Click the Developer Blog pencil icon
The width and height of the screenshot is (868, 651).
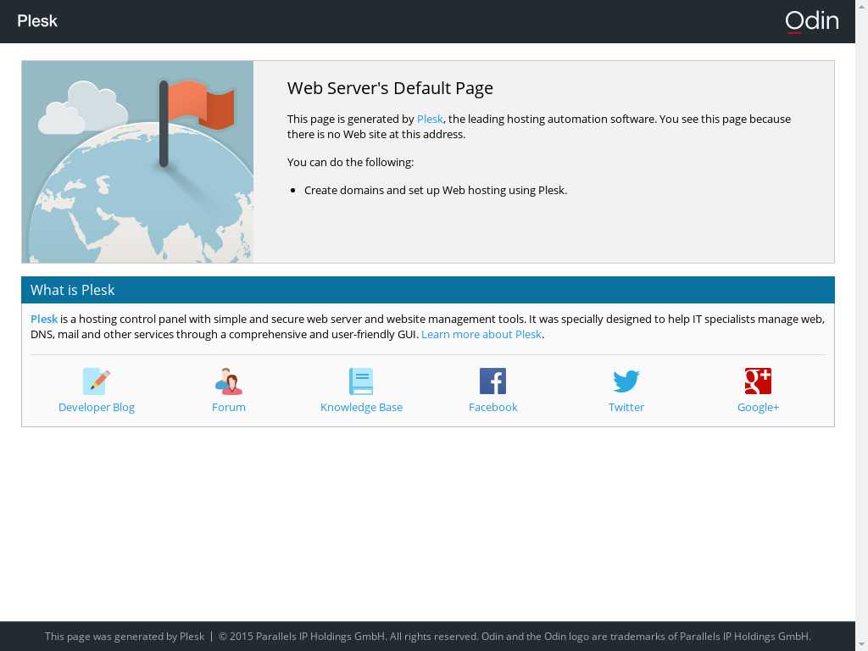(97, 381)
